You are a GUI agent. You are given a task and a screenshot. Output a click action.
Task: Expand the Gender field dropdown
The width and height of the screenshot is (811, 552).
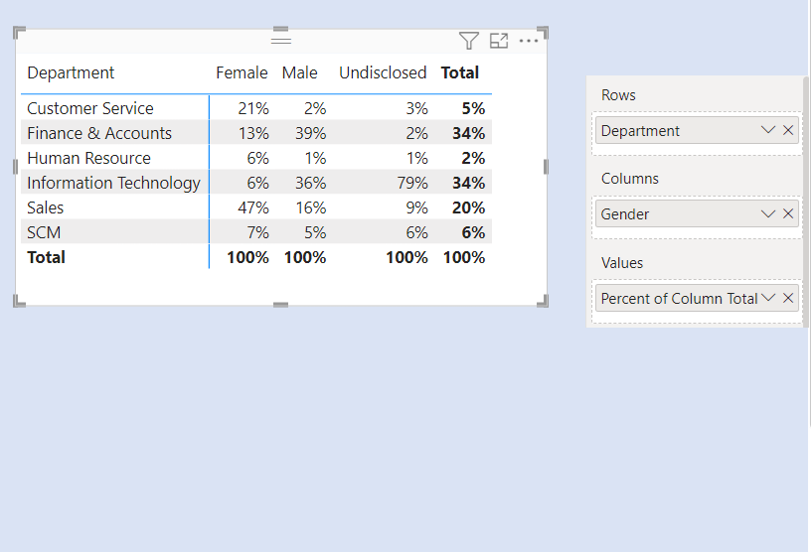pyautogui.click(x=767, y=213)
